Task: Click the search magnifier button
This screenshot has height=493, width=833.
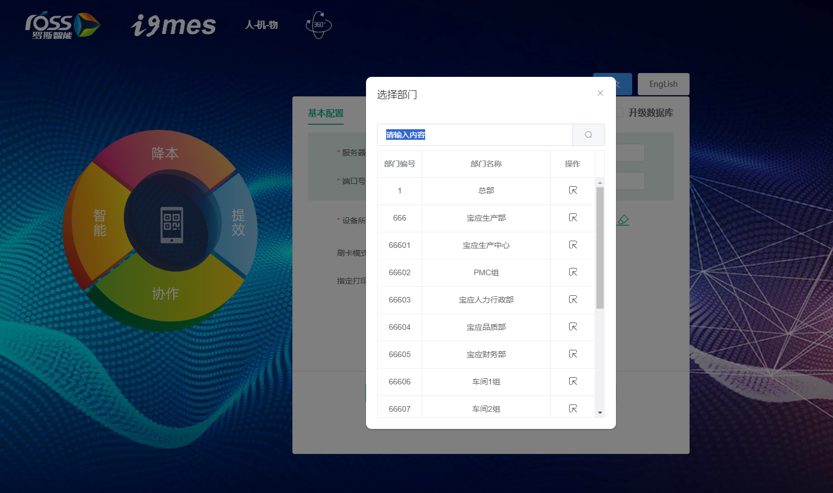Action: pyautogui.click(x=588, y=135)
